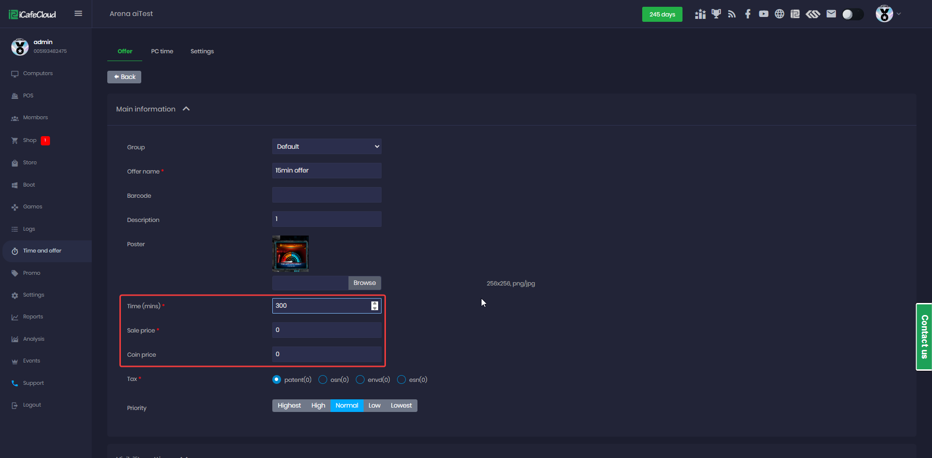Click into the Sale price field
932x458 pixels.
pyautogui.click(x=327, y=330)
